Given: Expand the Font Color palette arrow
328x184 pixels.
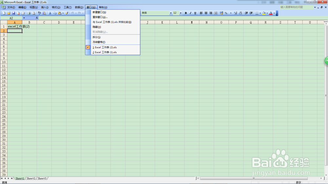Looking at the screenshot, I should 274,13.
